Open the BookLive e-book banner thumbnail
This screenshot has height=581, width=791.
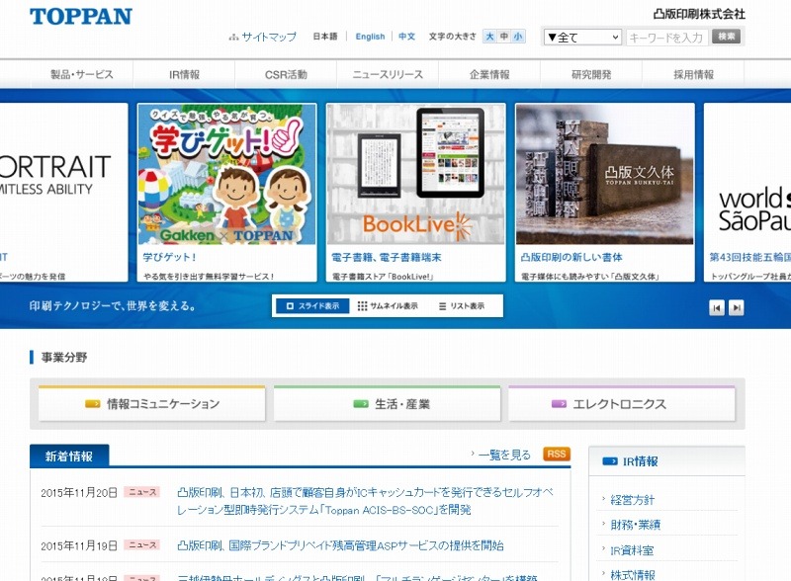(x=415, y=175)
